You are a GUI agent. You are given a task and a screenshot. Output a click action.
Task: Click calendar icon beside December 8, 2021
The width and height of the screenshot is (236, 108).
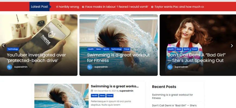click(92, 91)
